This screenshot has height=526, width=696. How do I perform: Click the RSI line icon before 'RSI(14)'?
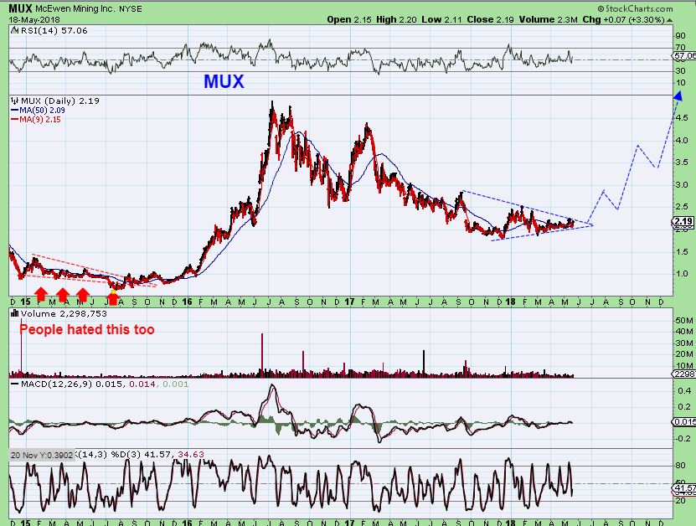coord(14,30)
